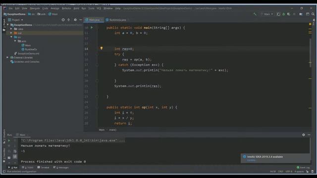Open the Run menu
This screenshot has width=317, height=178.
84,8
